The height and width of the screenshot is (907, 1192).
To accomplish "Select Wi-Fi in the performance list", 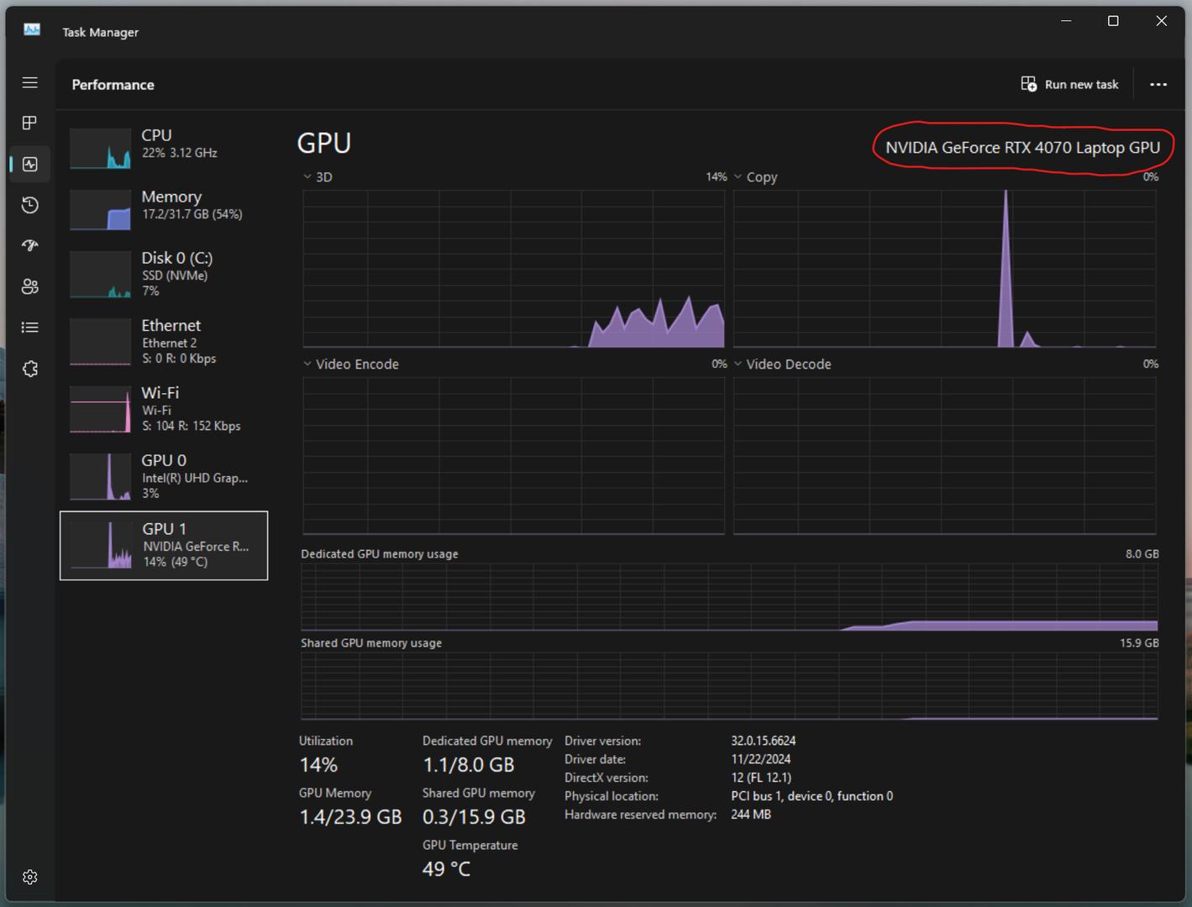I will coord(164,409).
